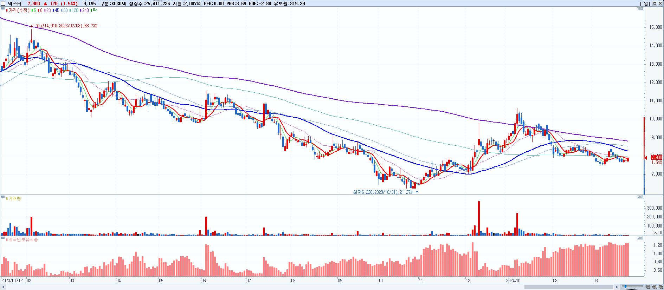Screen dimensions: 664x290
Task: Click the current price tag 7,900 on axis
Action: (x=657, y=157)
